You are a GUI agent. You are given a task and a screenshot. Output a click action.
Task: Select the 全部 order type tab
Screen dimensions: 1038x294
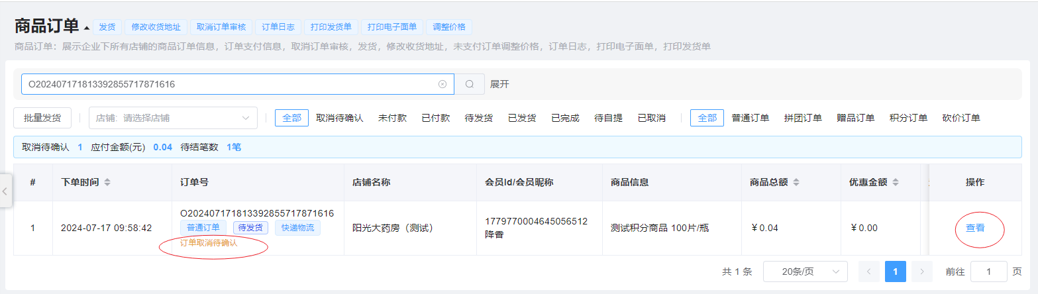coord(707,118)
